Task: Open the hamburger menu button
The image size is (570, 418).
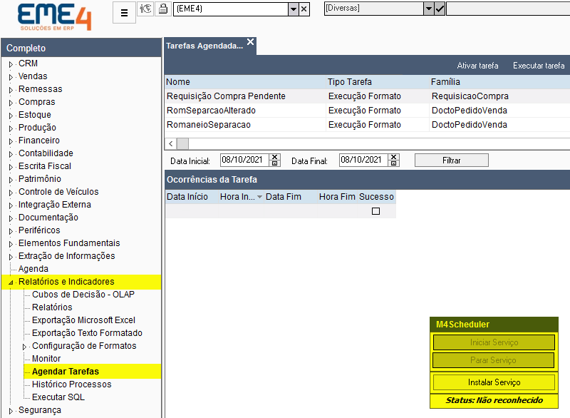Action: (x=124, y=13)
